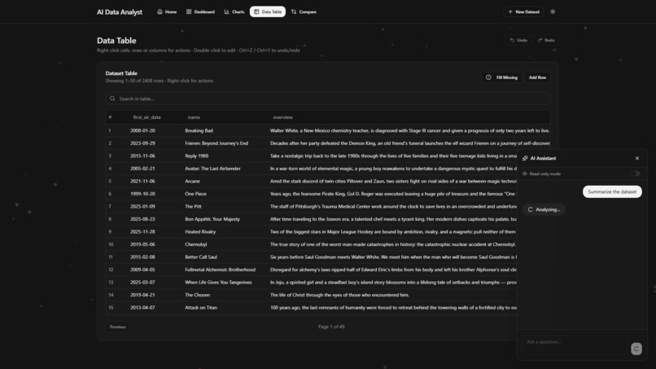Image resolution: width=656 pixels, height=369 pixels.
Task: Open the Compare tab
Action: (304, 11)
